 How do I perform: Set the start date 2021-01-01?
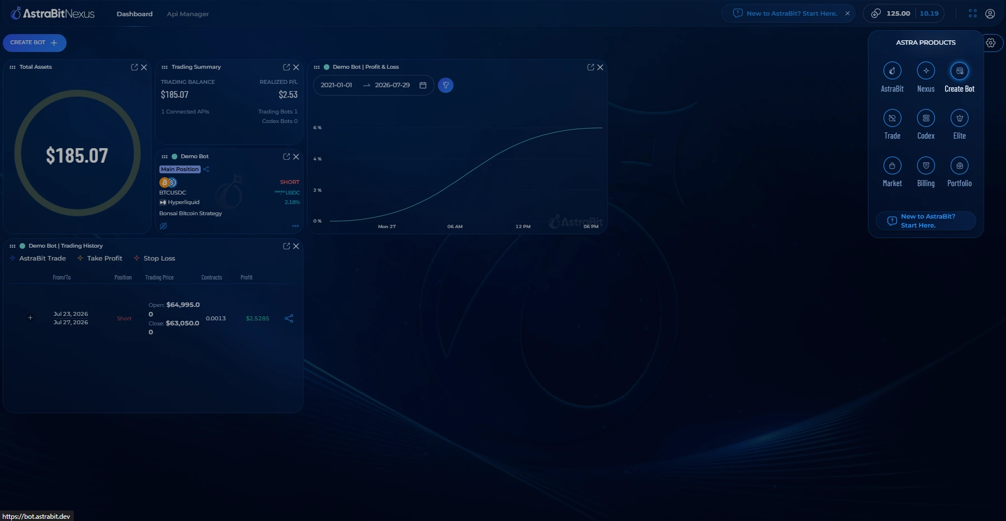pyautogui.click(x=337, y=85)
